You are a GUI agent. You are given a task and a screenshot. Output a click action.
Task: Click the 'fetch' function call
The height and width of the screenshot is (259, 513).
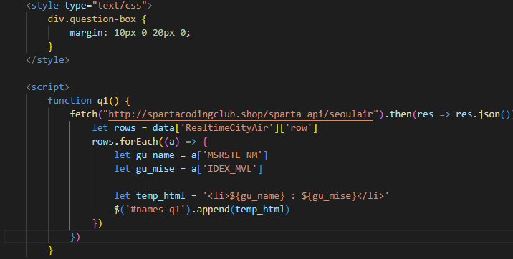point(83,114)
